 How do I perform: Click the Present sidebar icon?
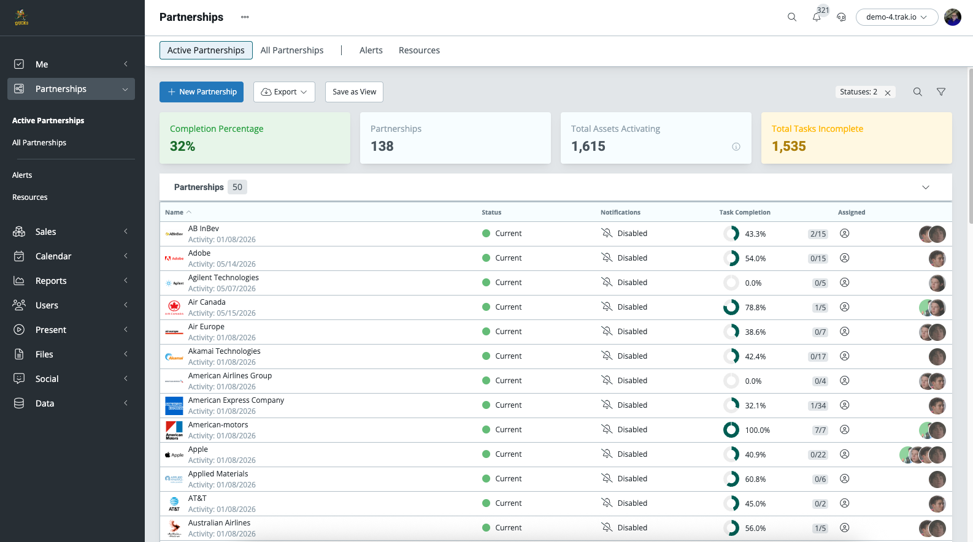click(19, 330)
